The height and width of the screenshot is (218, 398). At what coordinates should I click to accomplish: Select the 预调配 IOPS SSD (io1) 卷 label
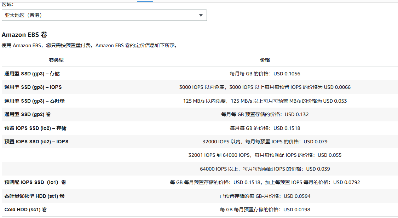[35, 182]
